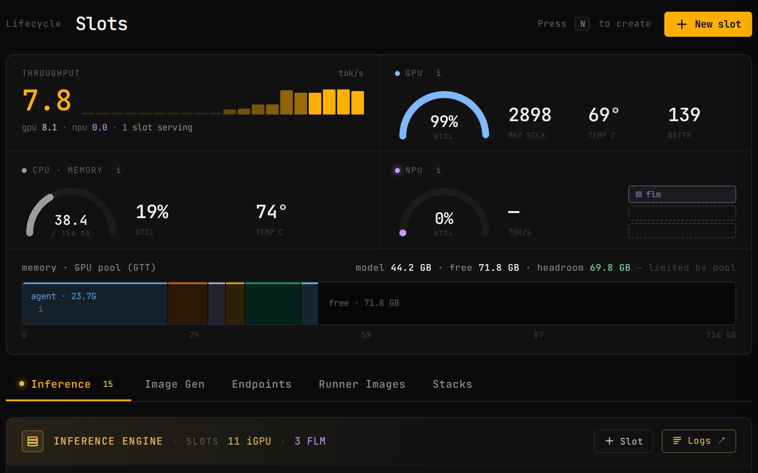The width and height of the screenshot is (758, 473).
Task: Click the Inference Engine server icon
Action: [33, 441]
